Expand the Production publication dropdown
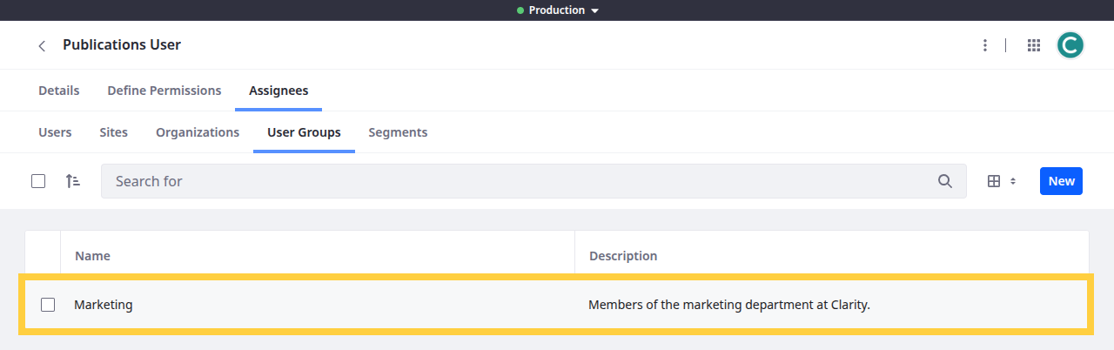 pos(594,10)
